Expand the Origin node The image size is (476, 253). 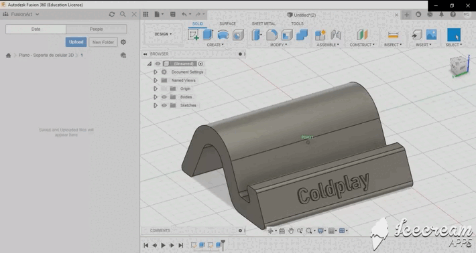[x=155, y=89]
